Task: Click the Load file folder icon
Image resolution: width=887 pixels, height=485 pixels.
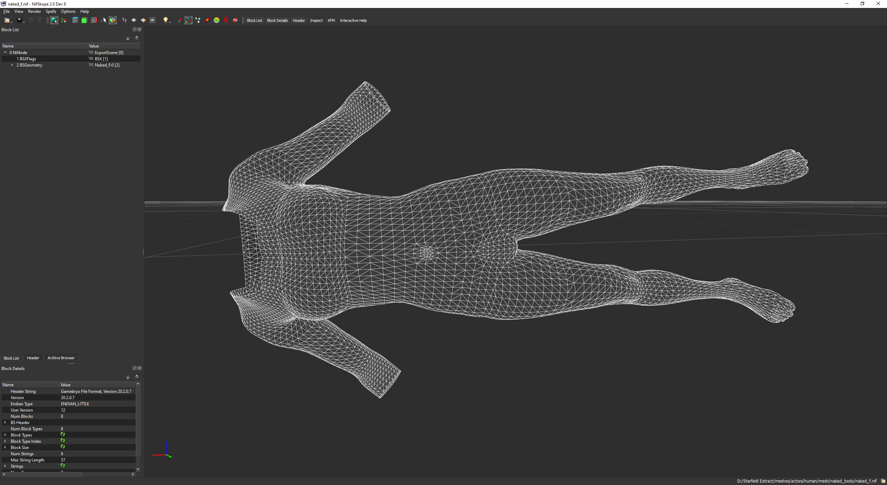Action: click(7, 20)
